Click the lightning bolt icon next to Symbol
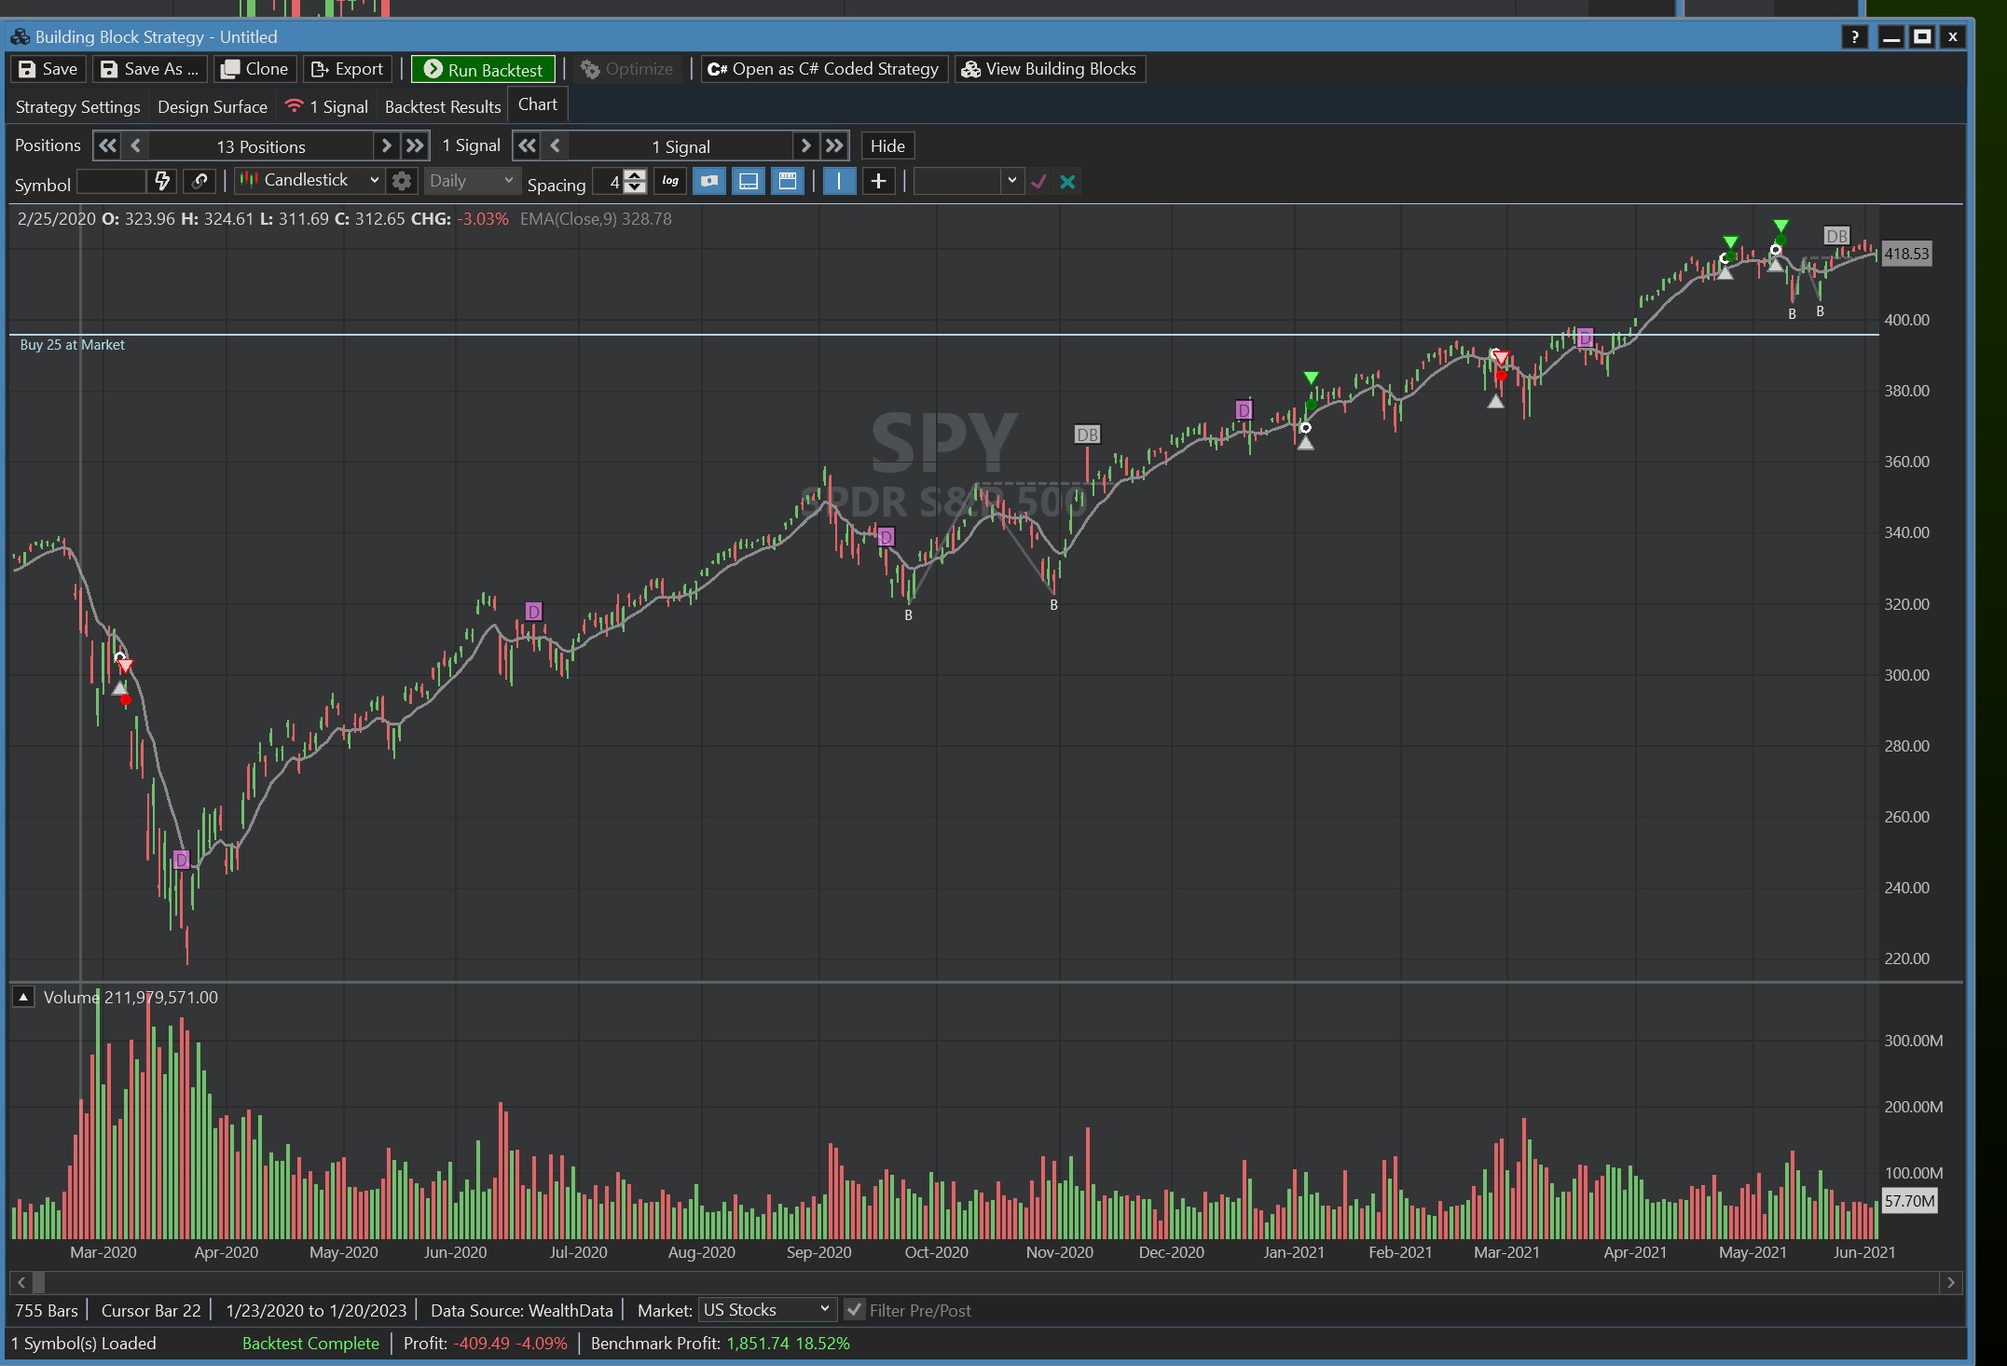The width and height of the screenshot is (2007, 1366). (162, 181)
